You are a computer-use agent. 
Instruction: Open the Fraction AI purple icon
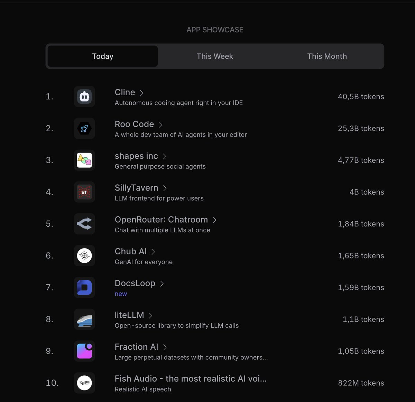84,351
